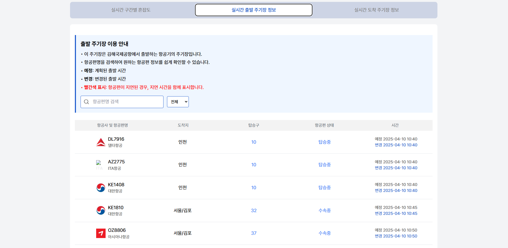Click the Delta Air Lines logo icon
The image size is (508, 248).
pos(101,142)
